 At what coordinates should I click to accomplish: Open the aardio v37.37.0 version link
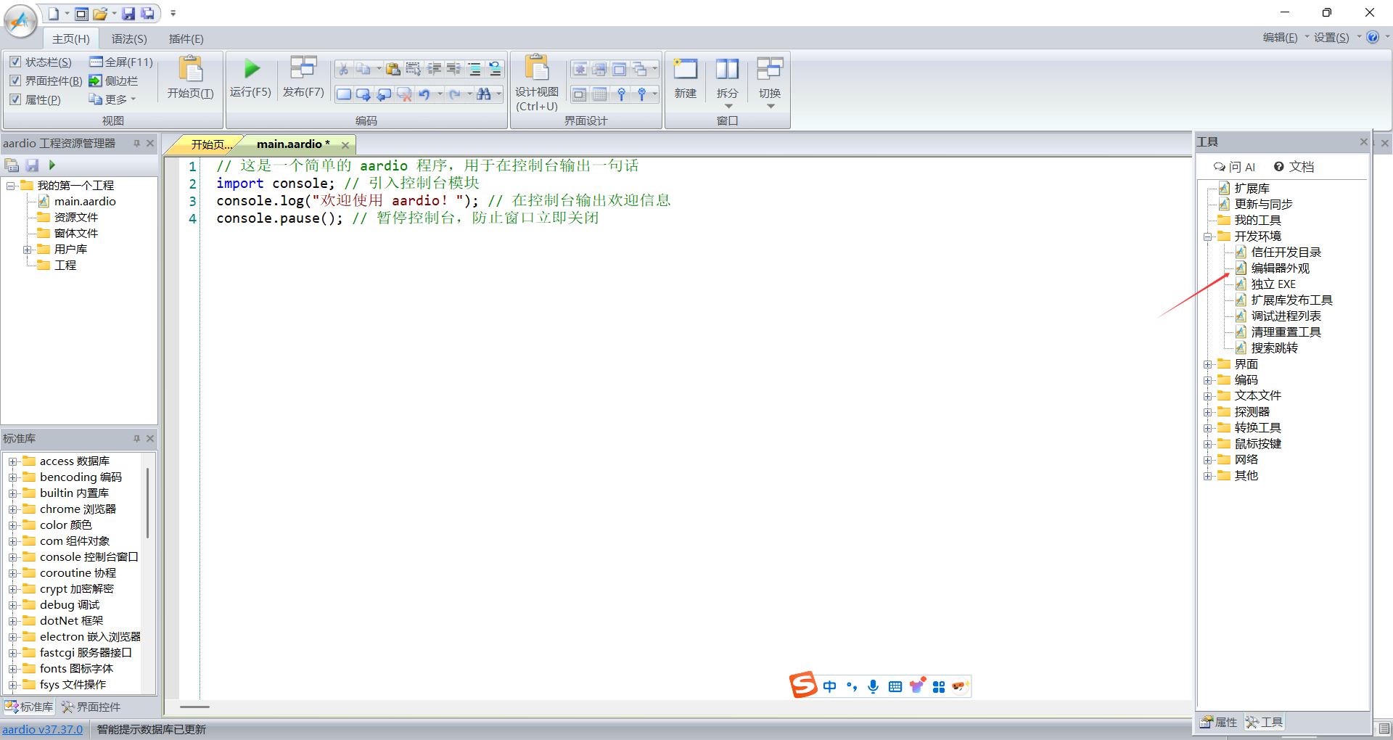(x=43, y=729)
